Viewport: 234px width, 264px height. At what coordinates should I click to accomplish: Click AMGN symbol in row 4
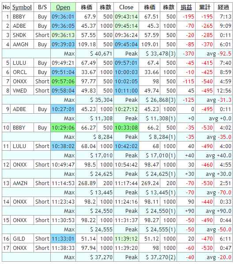point(20,45)
